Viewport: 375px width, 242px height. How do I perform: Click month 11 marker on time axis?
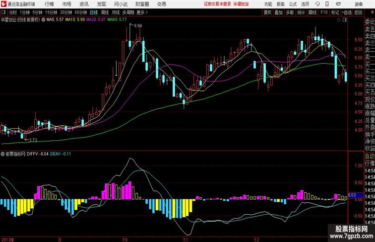186,240
